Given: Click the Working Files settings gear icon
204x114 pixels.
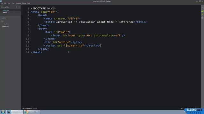Looking at the screenshot, I should click(17, 7).
